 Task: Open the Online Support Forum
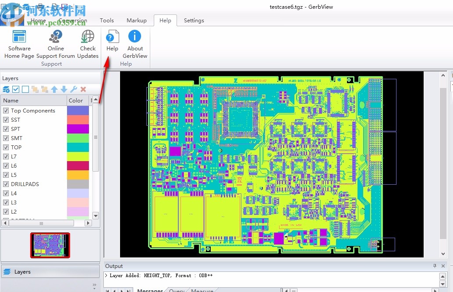[56, 44]
